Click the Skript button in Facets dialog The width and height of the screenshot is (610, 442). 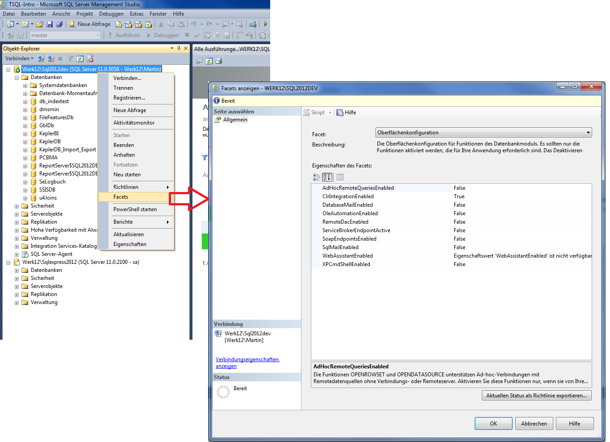click(314, 113)
